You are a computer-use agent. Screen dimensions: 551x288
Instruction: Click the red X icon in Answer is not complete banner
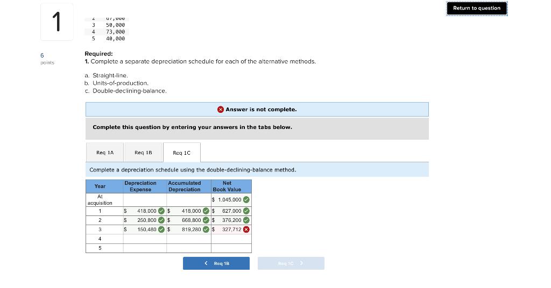[220, 110]
